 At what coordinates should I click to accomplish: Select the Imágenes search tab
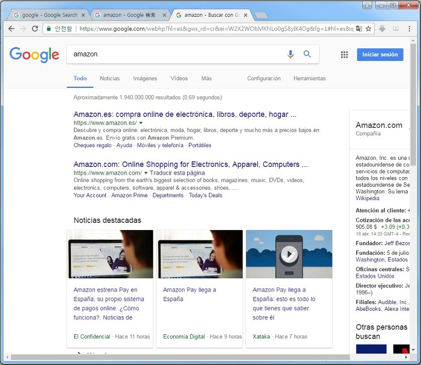(145, 78)
